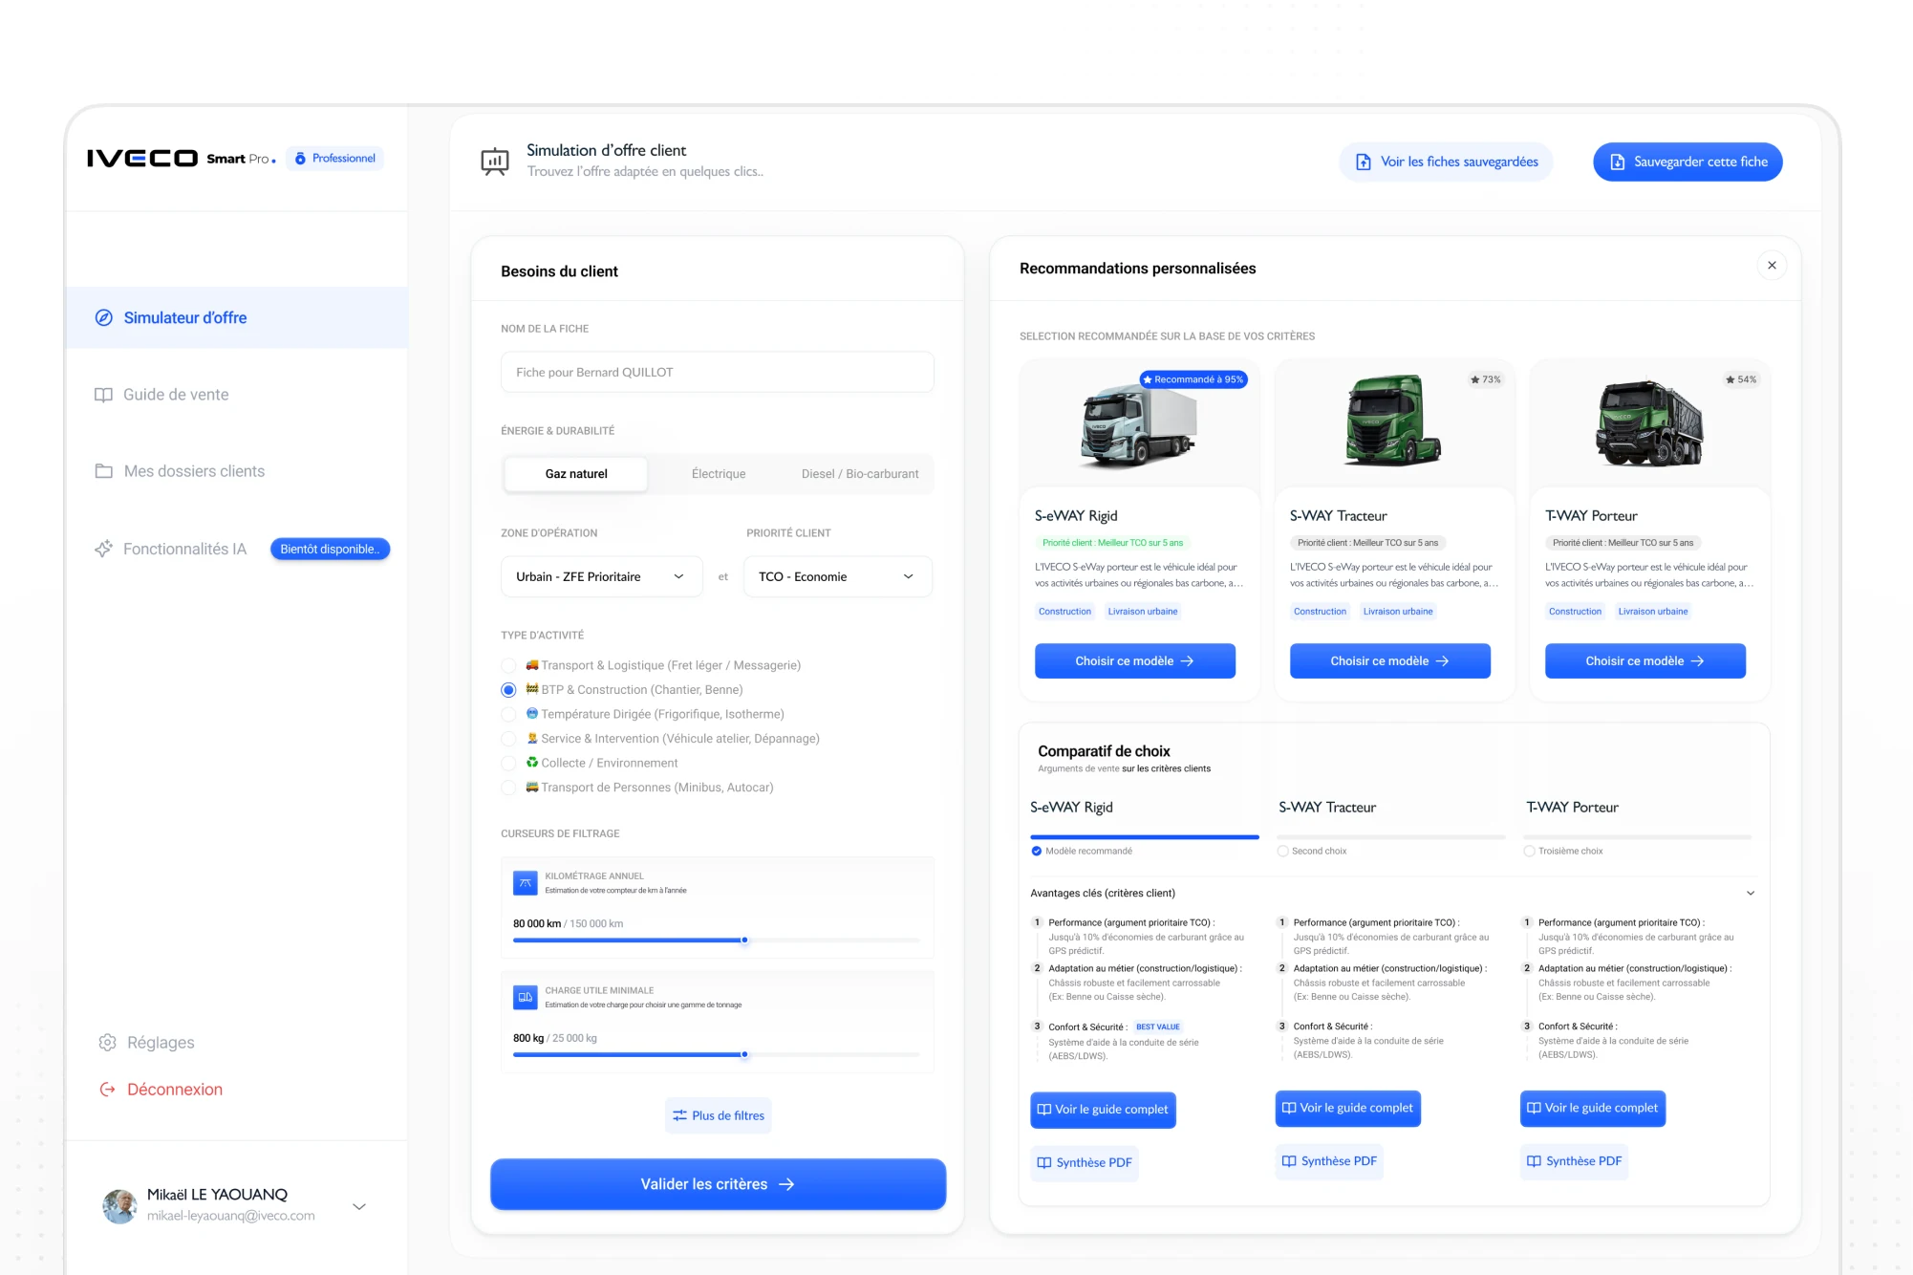Click the red Déconnexion logout icon
1913x1275 pixels.
click(107, 1090)
